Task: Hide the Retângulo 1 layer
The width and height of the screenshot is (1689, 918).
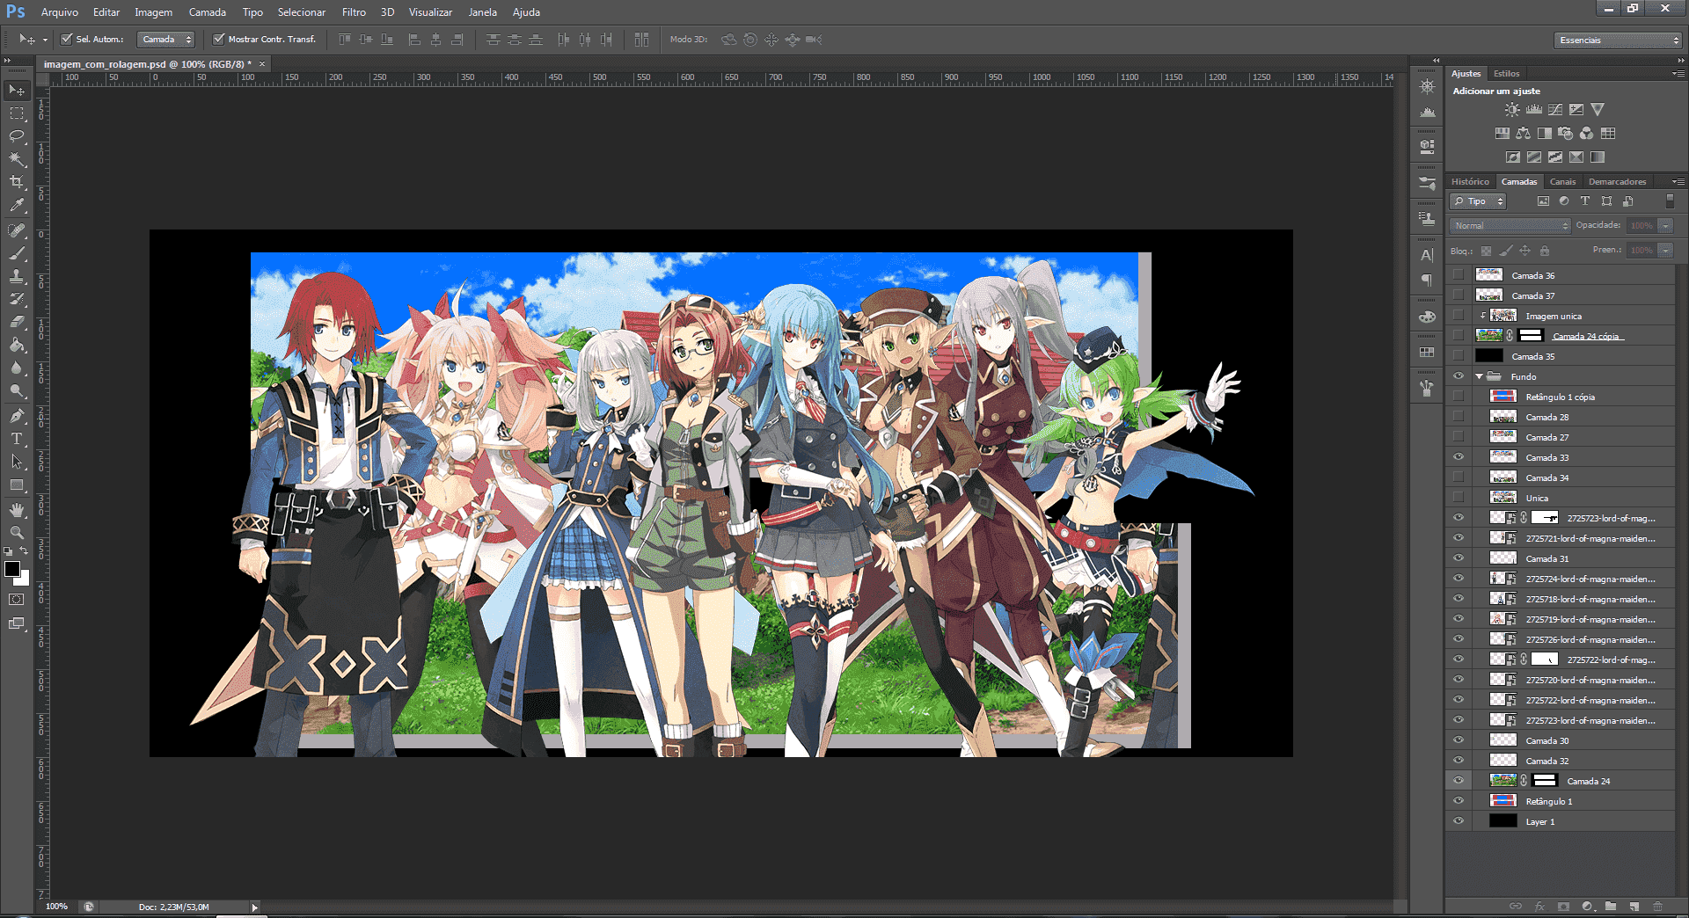Action: [1459, 801]
